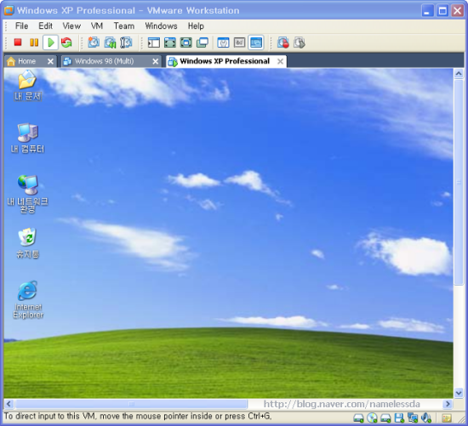Select the 내 네트워크 환경 desktop icon
The height and width of the screenshot is (426, 468).
coord(27,194)
